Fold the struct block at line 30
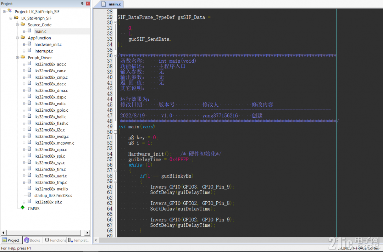383x252 pixels. (x=115, y=22)
